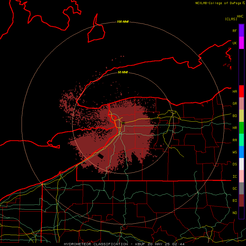Image resolution: width=246 pixels, height=246 pixels.
Task: Click the "KBUF" station identifier
Action: pos(140,244)
